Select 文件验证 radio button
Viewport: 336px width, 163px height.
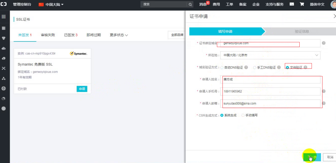click(287, 68)
